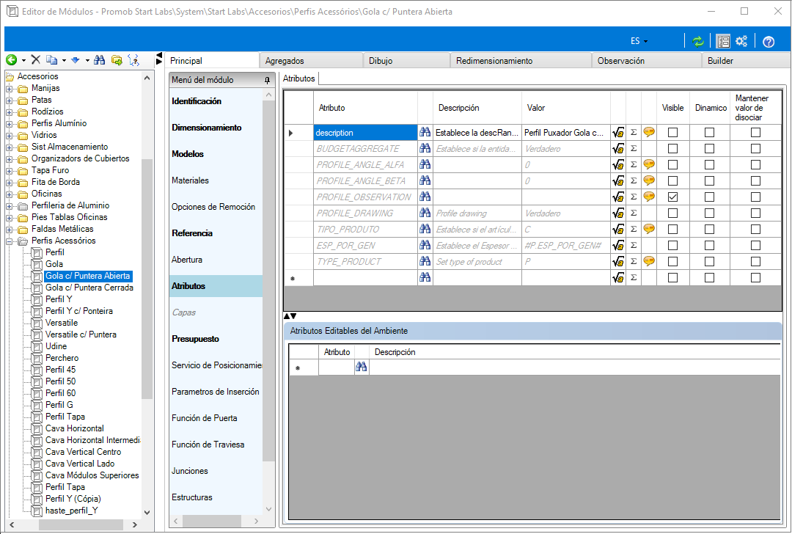Open settings with the gears icon
This screenshot has height=534, width=792.
pos(741,41)
